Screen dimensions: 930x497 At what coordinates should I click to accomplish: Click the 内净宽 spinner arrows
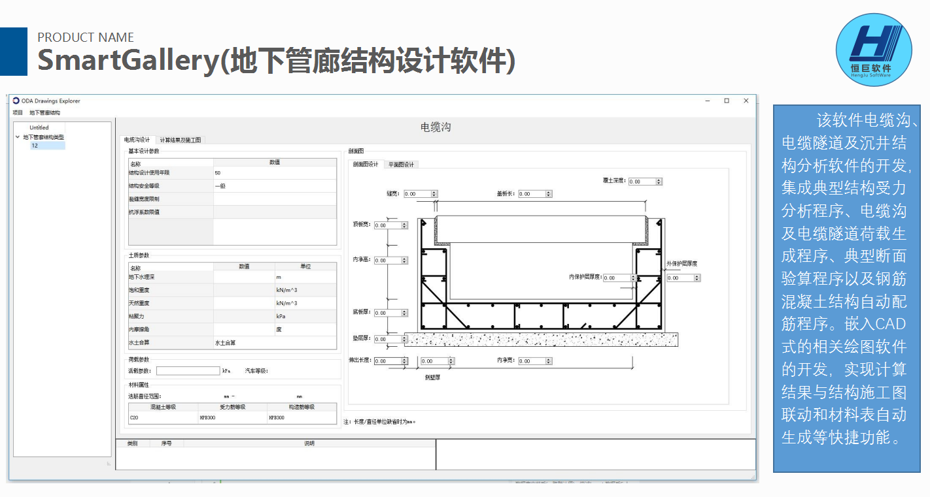tap(549, 361)
